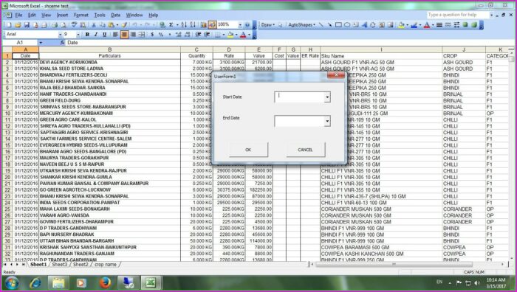
Task: Select the Line drawing tool
Action: pyautogui.click(x=321, y=24)
